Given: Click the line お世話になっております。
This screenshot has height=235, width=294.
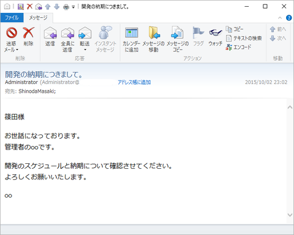Looking at the screenshot, I should coord(42,136).
